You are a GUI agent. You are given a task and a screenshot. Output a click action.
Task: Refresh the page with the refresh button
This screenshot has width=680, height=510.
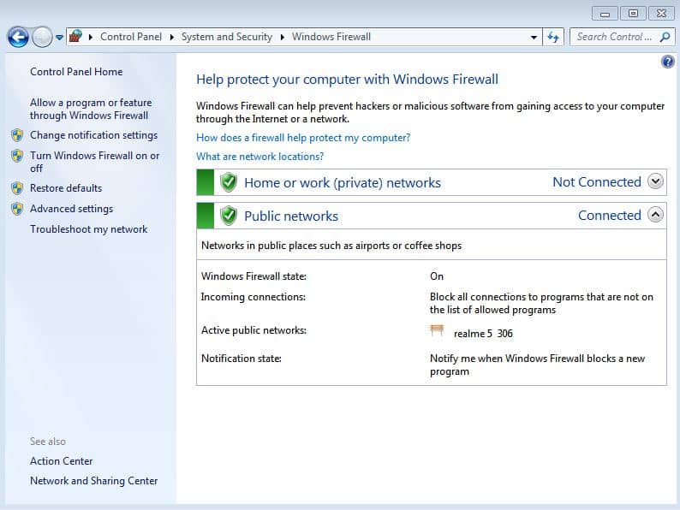(x=553, y=38)
